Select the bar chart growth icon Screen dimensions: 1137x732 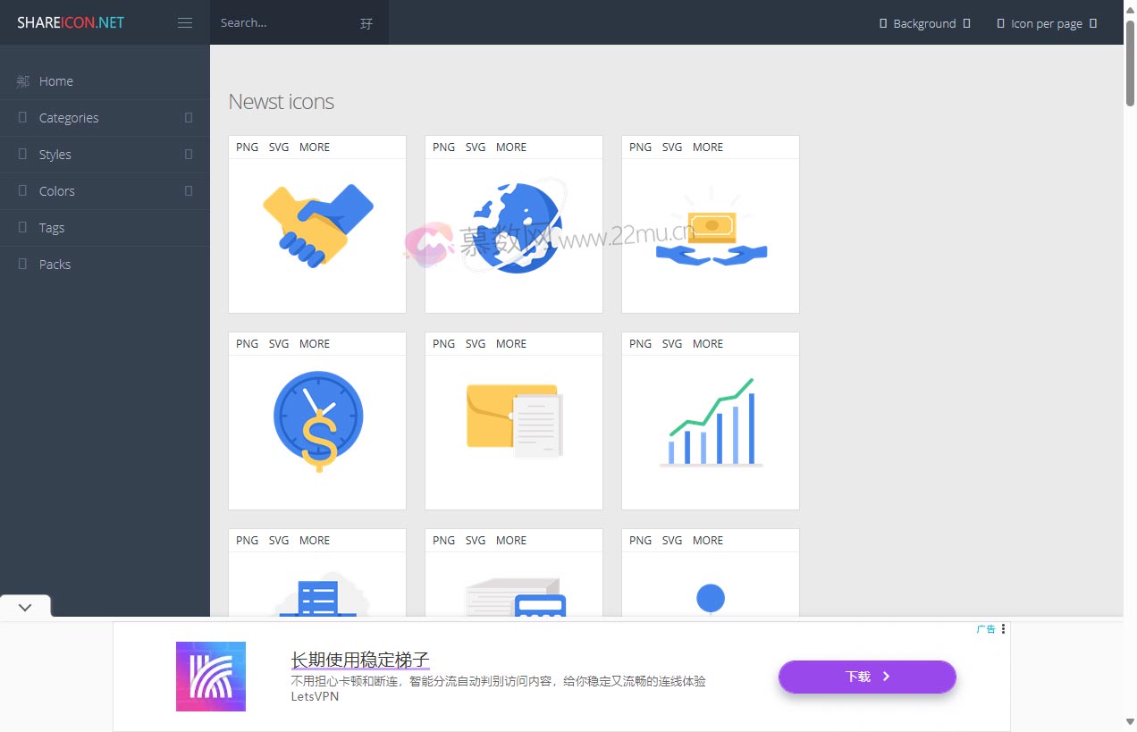711,422
